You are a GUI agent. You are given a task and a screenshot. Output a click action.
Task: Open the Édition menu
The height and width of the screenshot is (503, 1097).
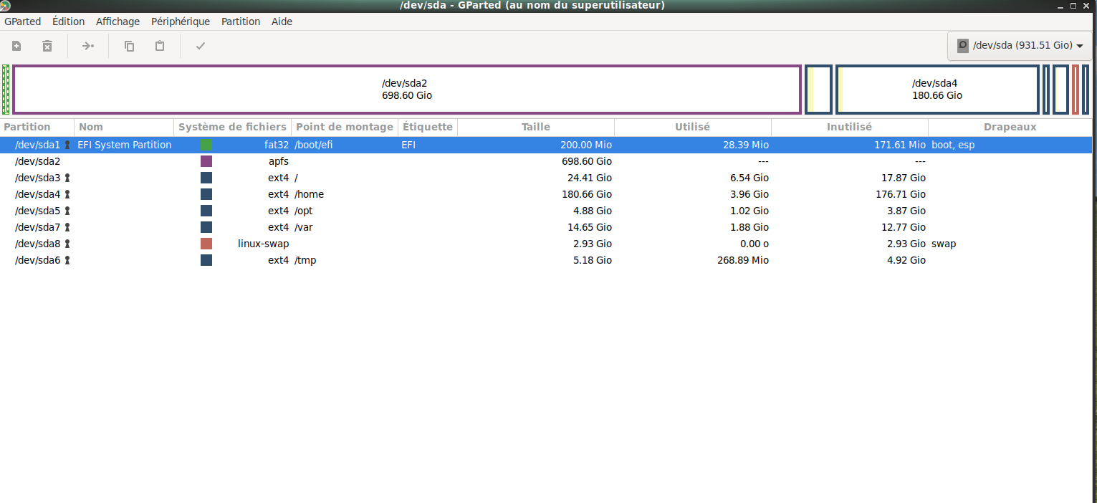(x=69, y=21)
